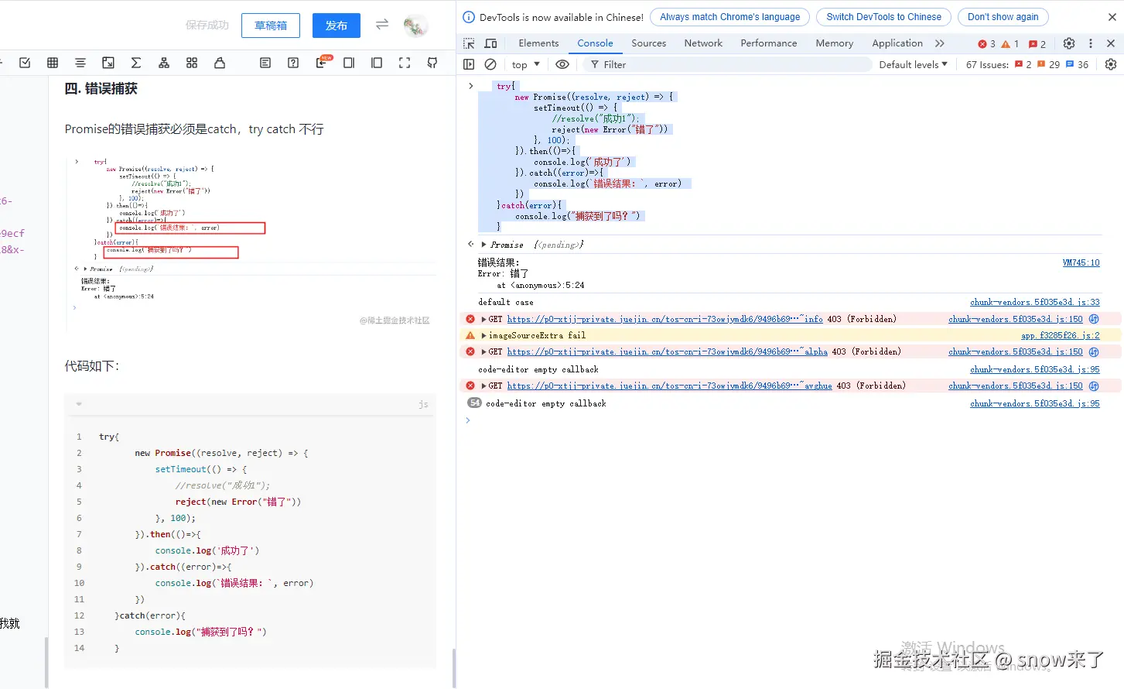Open the Sources tab

[648, 43]
